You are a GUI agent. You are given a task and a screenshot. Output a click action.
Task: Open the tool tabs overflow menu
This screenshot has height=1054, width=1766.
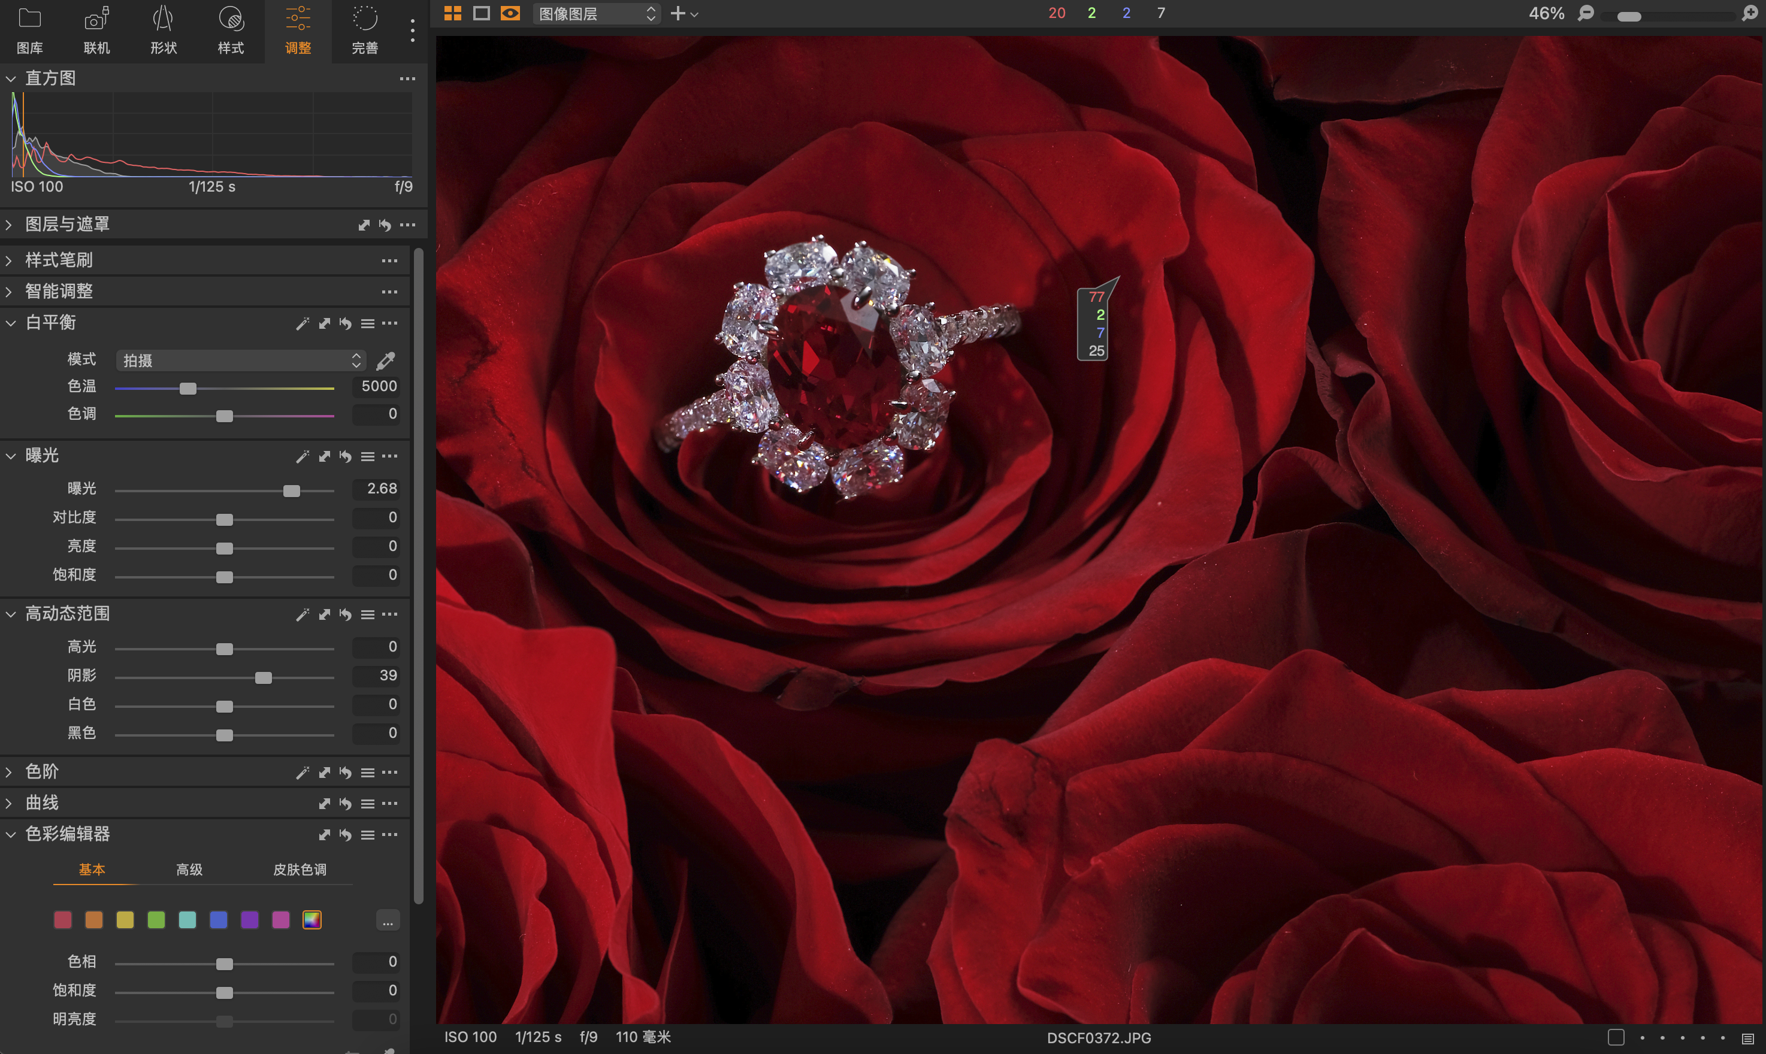tap(412, 31)
